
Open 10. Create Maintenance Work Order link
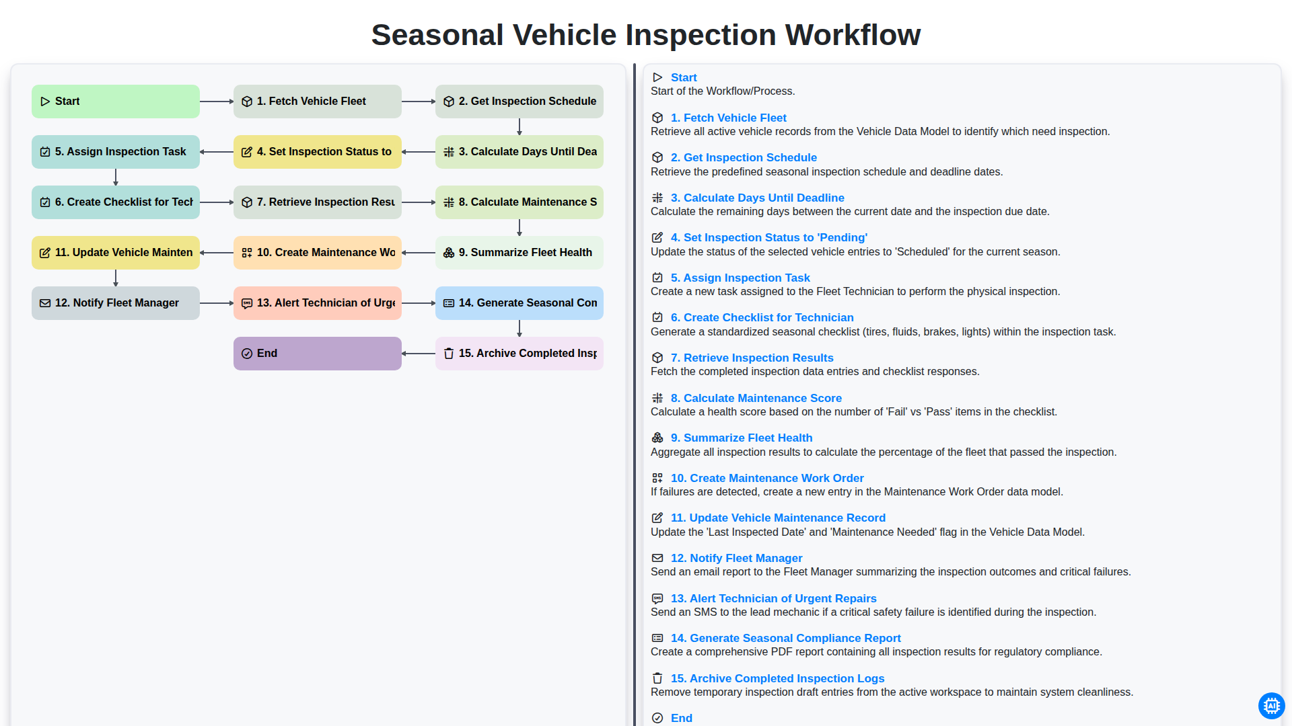tap(767, 478)
